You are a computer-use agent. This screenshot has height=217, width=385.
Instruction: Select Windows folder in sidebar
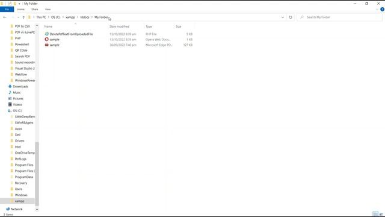click(x=21, y=195)
